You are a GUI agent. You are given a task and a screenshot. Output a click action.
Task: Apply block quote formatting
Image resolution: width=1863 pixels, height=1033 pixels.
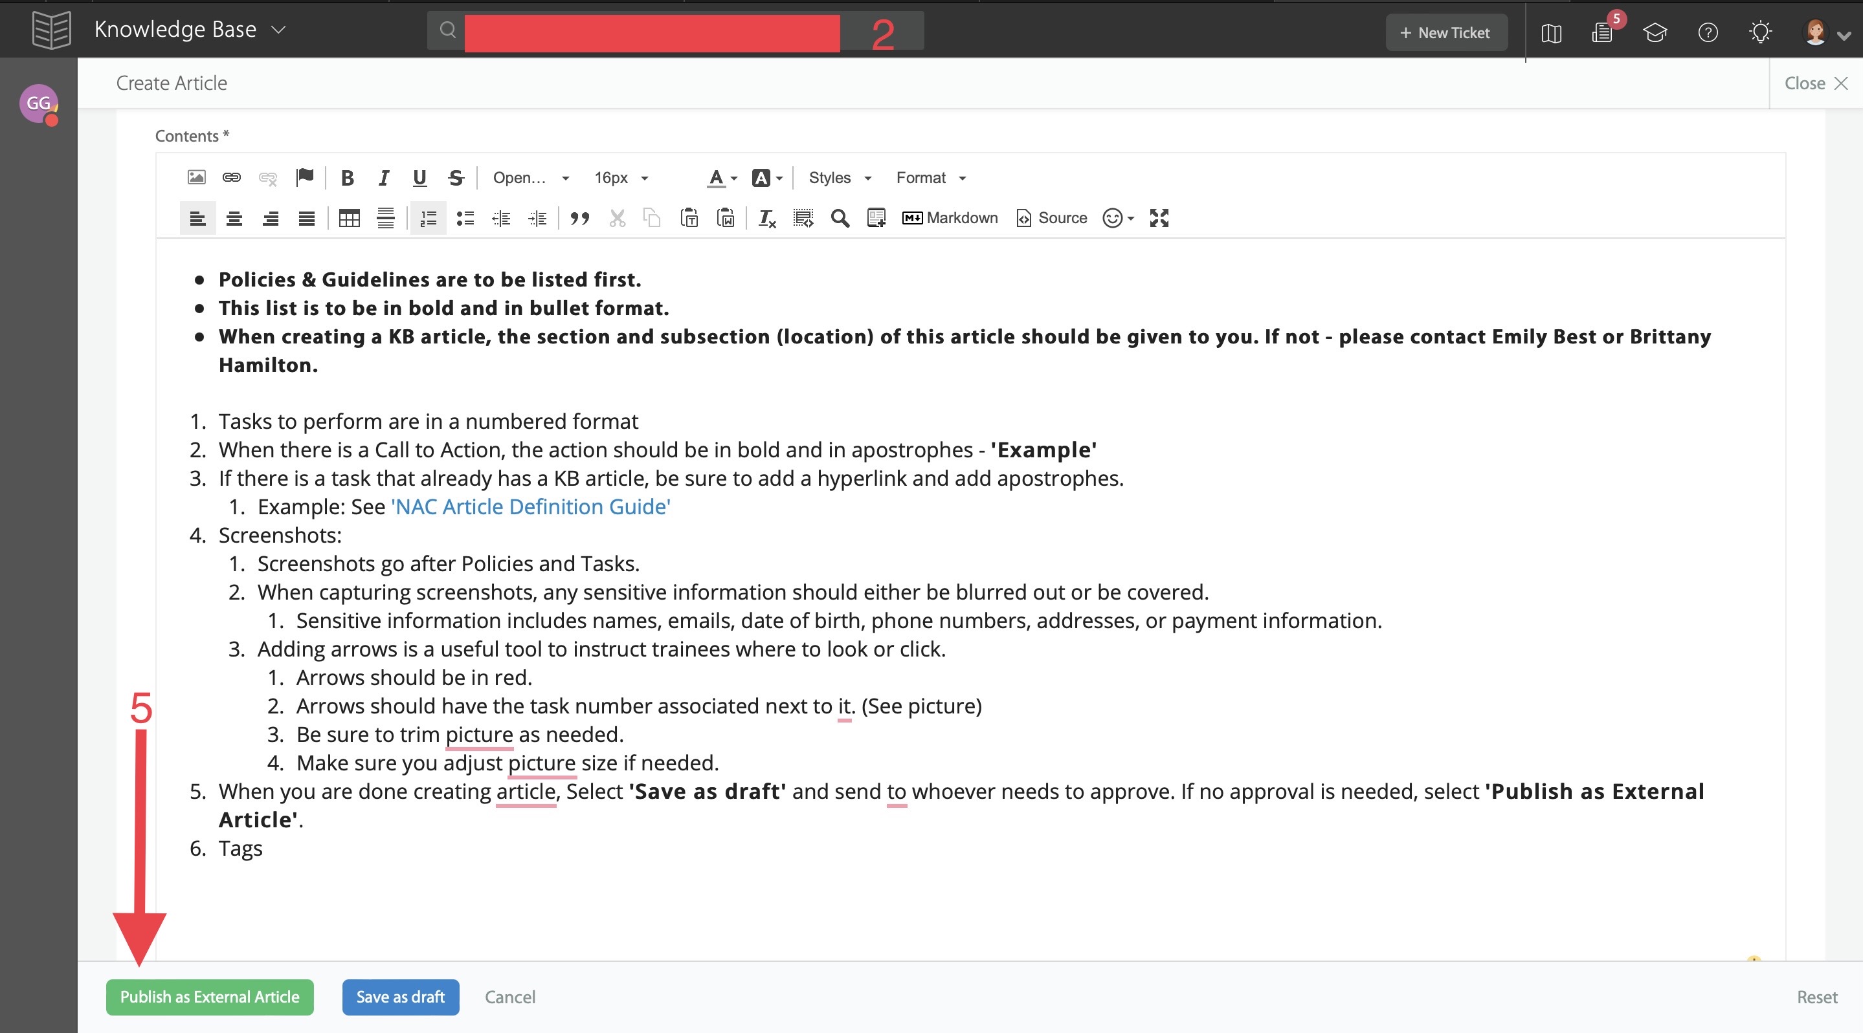click(579, 219)
